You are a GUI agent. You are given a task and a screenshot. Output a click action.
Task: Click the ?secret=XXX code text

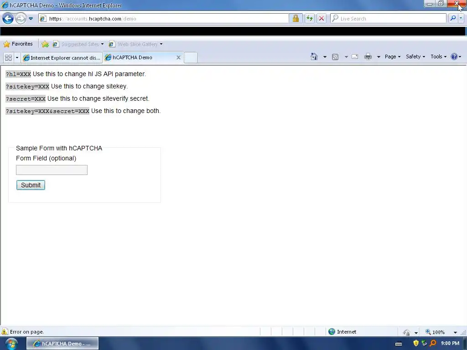pyautogui.click(x=26, y=99)
